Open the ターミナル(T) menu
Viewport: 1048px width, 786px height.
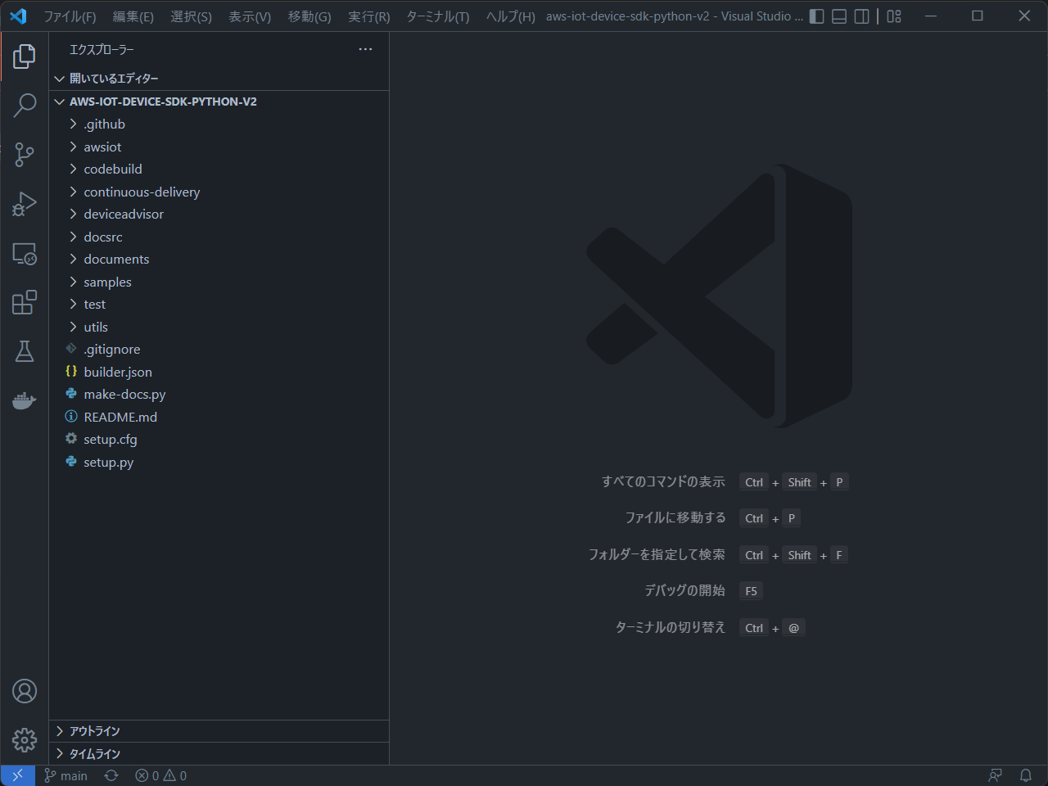pos(437,16)
